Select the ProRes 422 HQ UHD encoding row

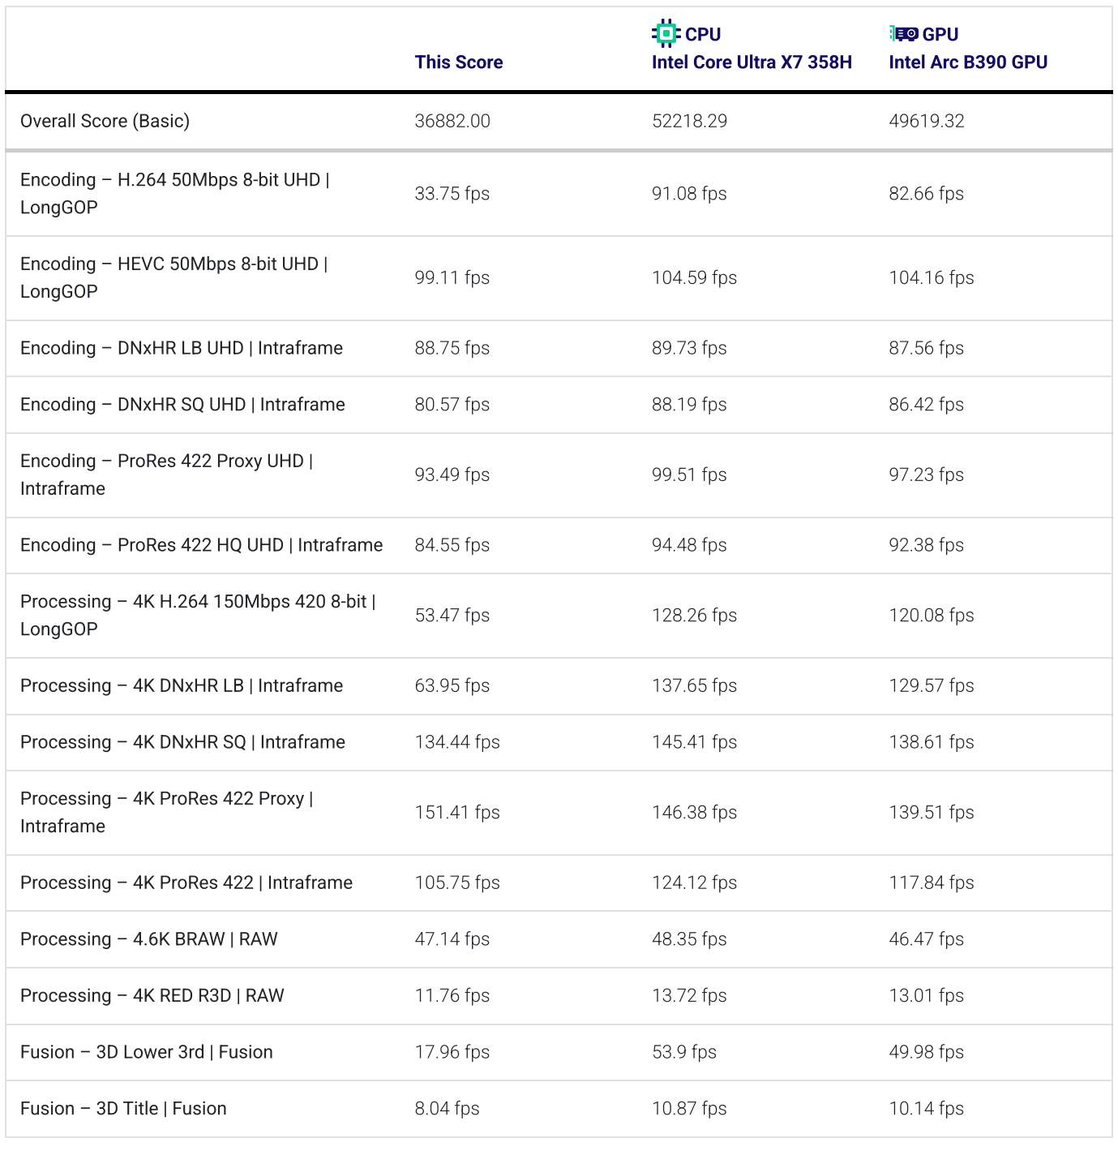pyautogui.click(x=201, y=545)
